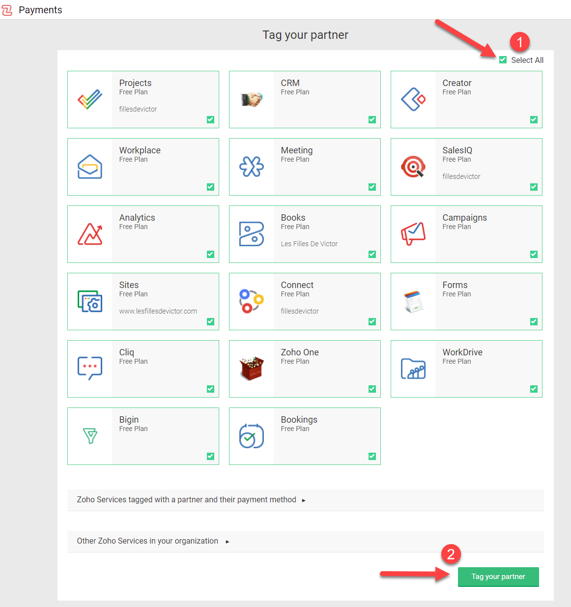Uncheck the Analytics card checkbox
The width and height of the screenshot is (571, 607).
[x=210, y=254]
